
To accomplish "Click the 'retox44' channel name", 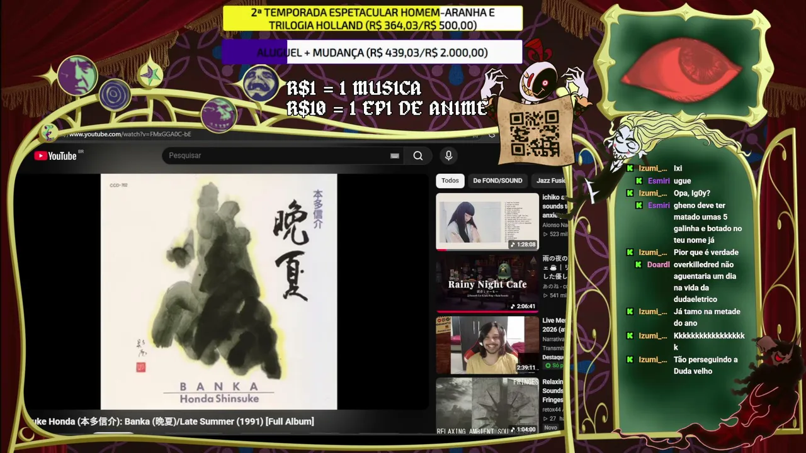I will click(x=554, y=409).
